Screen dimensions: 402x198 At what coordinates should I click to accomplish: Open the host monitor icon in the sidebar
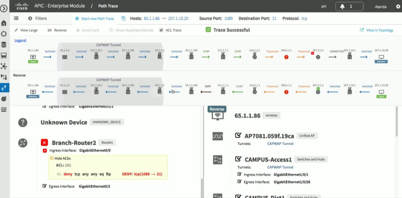(4, 55)
